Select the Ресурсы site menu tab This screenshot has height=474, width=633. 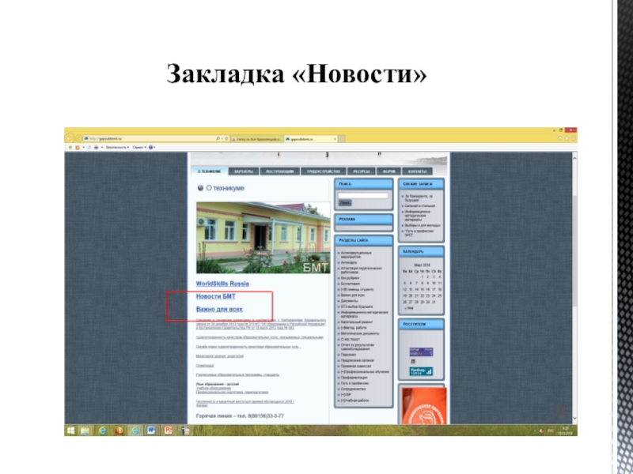click(x=362, y=171)
